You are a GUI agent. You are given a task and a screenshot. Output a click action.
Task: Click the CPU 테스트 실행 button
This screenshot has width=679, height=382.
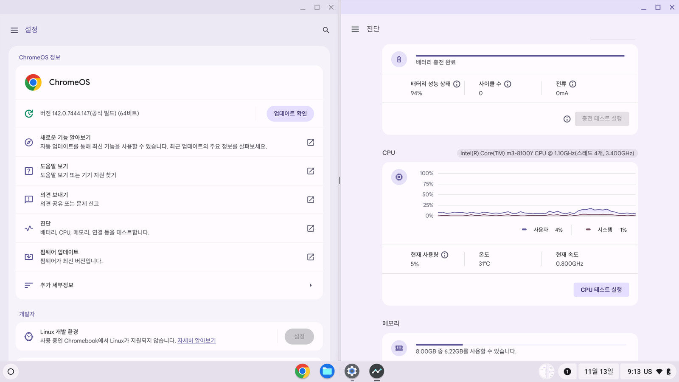[x=601, y=289]
